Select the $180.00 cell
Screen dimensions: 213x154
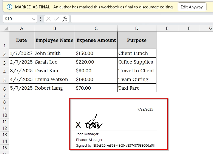[96, 79]
